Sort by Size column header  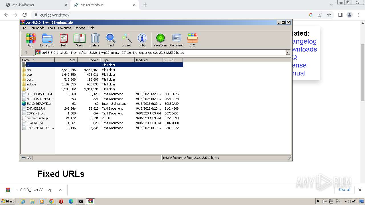pos(66,60)
